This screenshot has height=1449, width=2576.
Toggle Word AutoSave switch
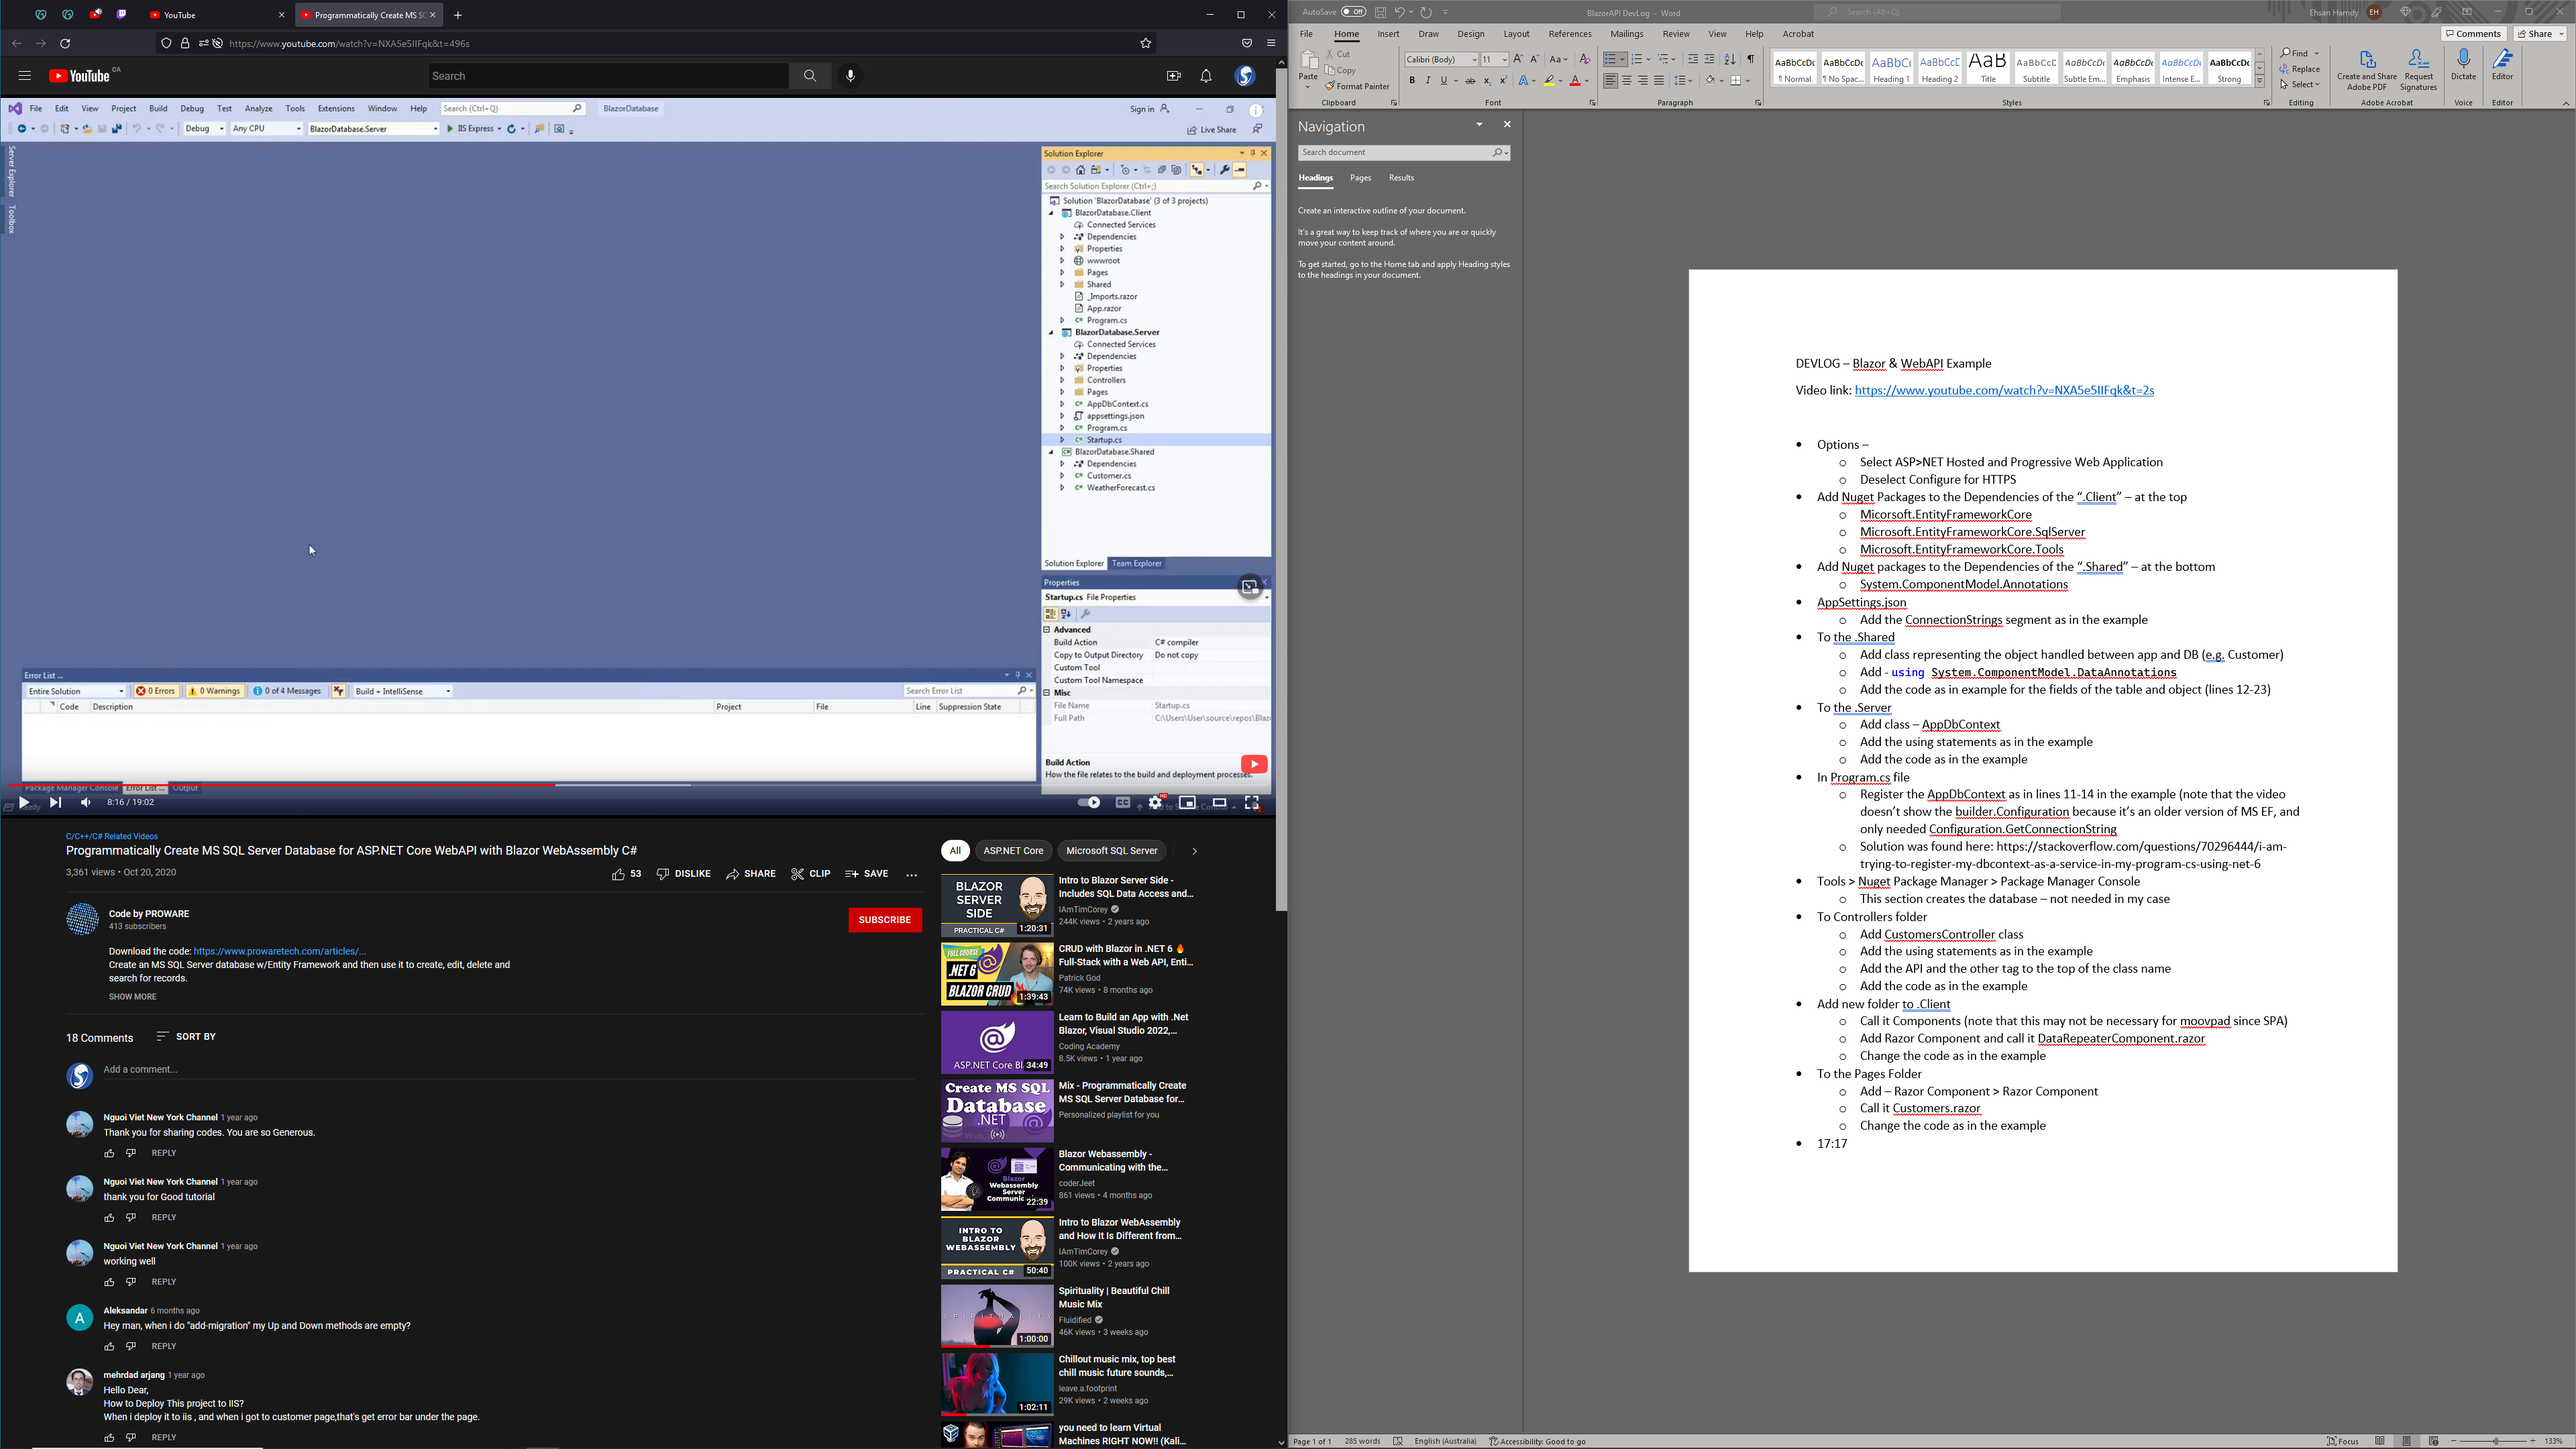[x=1353, y=12]
